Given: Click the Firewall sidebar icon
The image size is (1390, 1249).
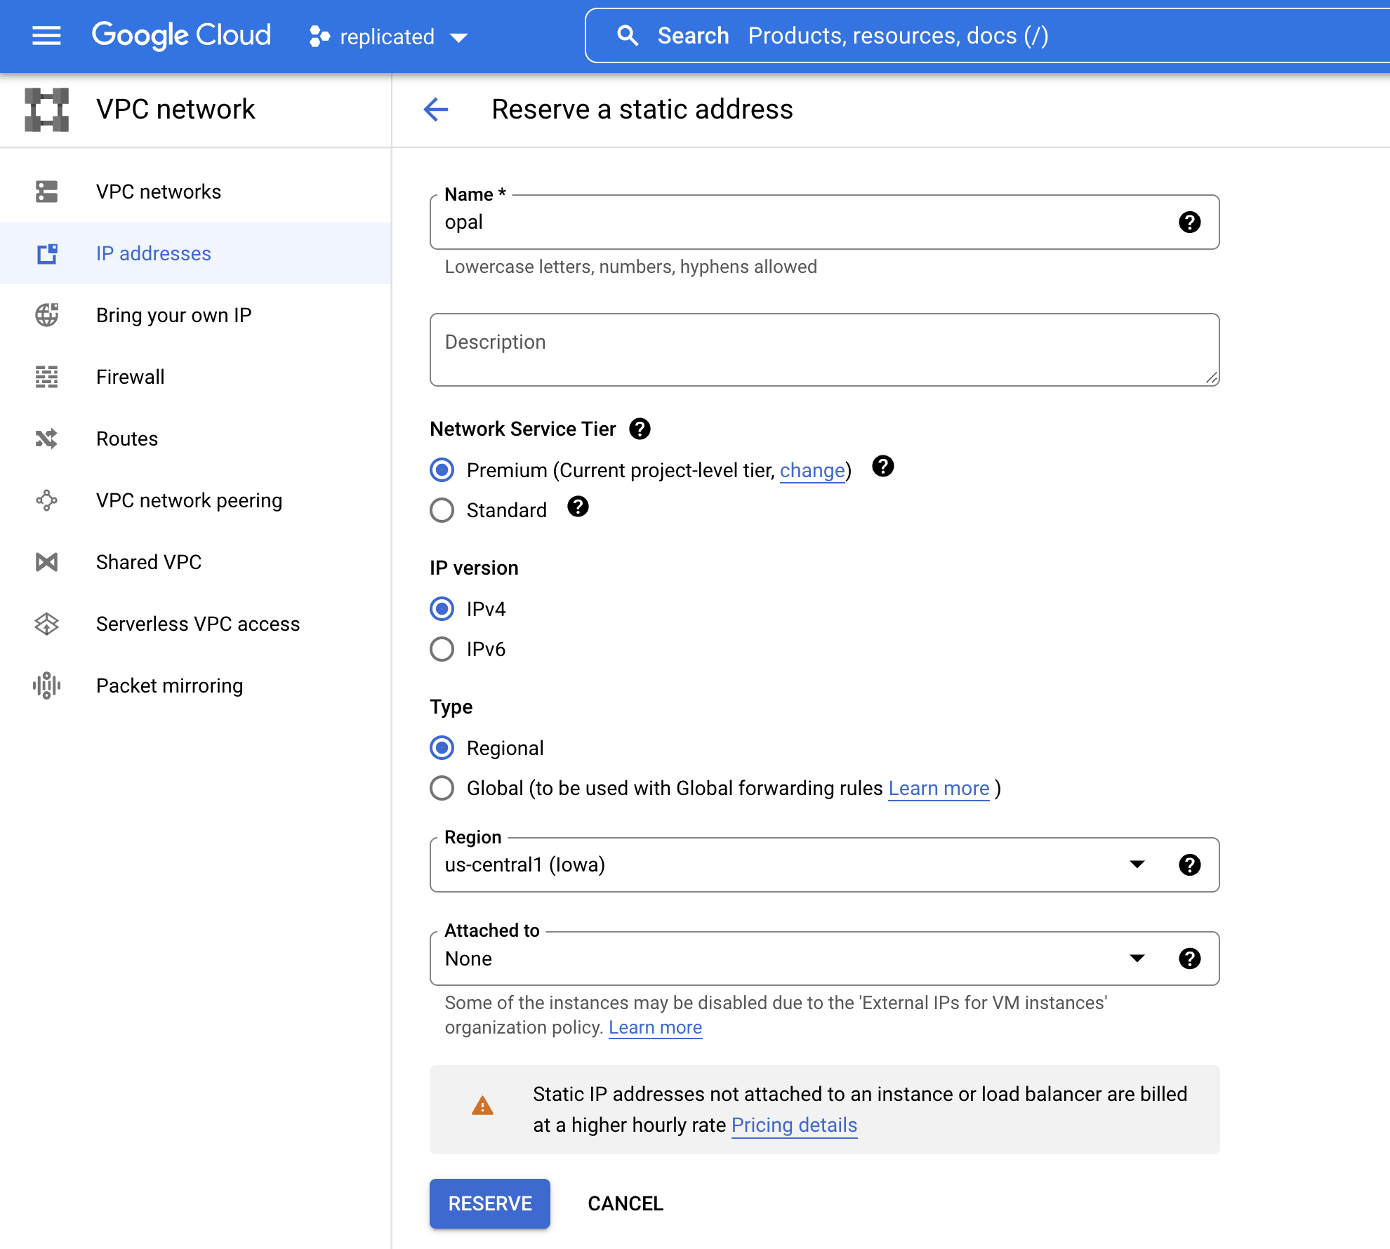Looking at the screenshot, I should (46, 377).
